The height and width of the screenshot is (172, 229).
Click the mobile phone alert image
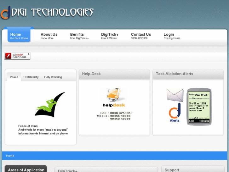click(x=199, y=107)
